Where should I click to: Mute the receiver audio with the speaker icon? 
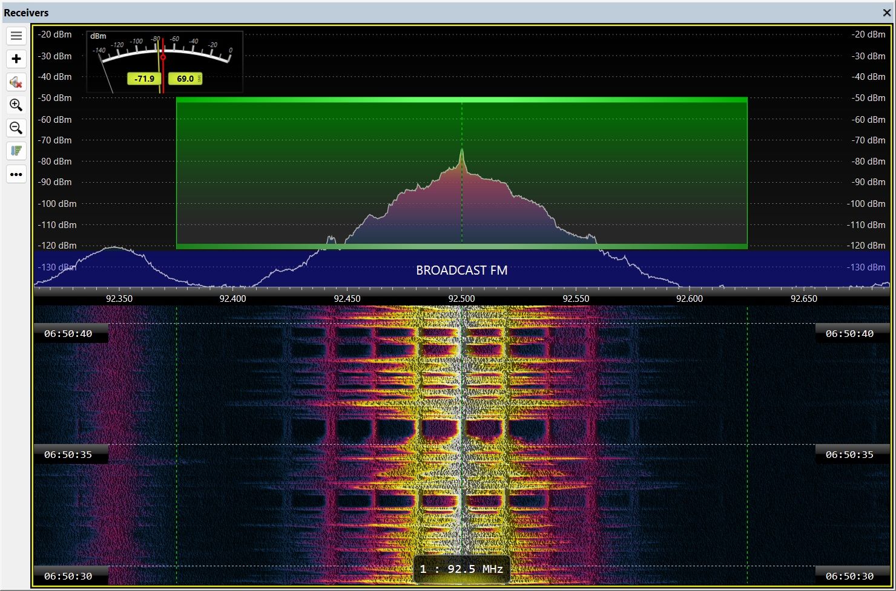coord(16,82)
